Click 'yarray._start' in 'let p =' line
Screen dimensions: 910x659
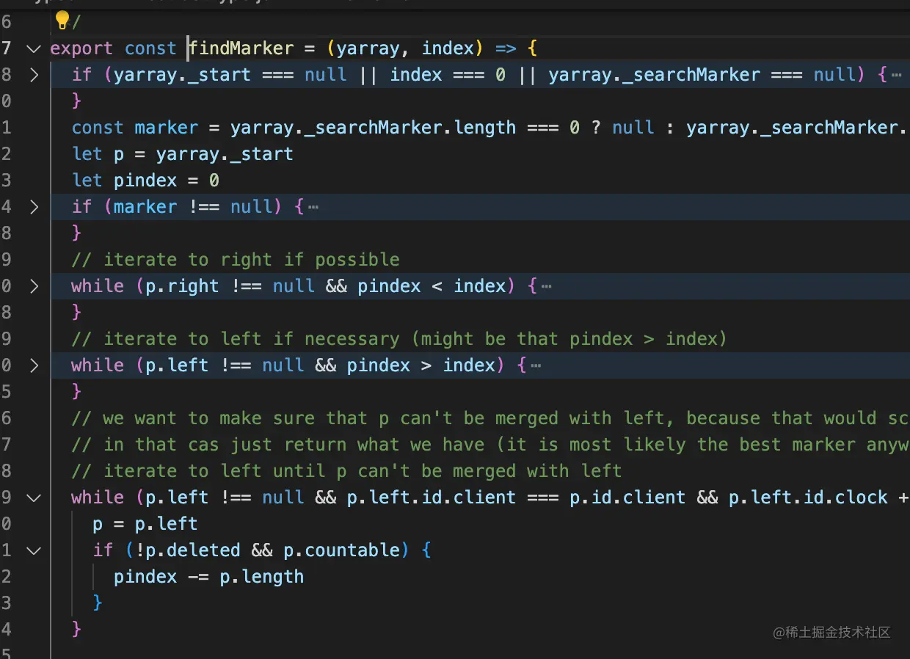[x=225, y=154]
